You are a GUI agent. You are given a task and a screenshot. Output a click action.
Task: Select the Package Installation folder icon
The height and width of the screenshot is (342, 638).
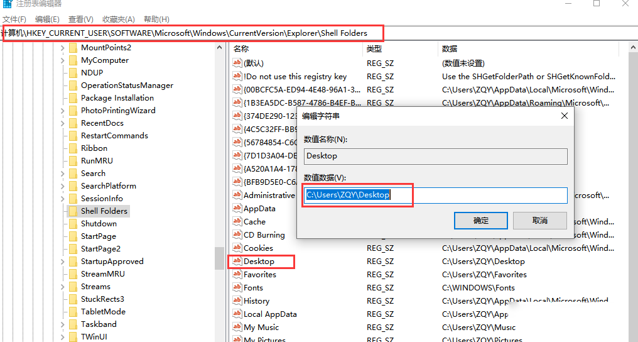click(x=73, y=98)
